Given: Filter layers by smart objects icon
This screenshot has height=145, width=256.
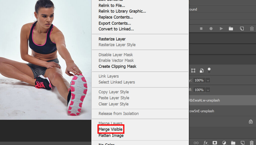Looking at the screenshot, I should tap(202, 70).
